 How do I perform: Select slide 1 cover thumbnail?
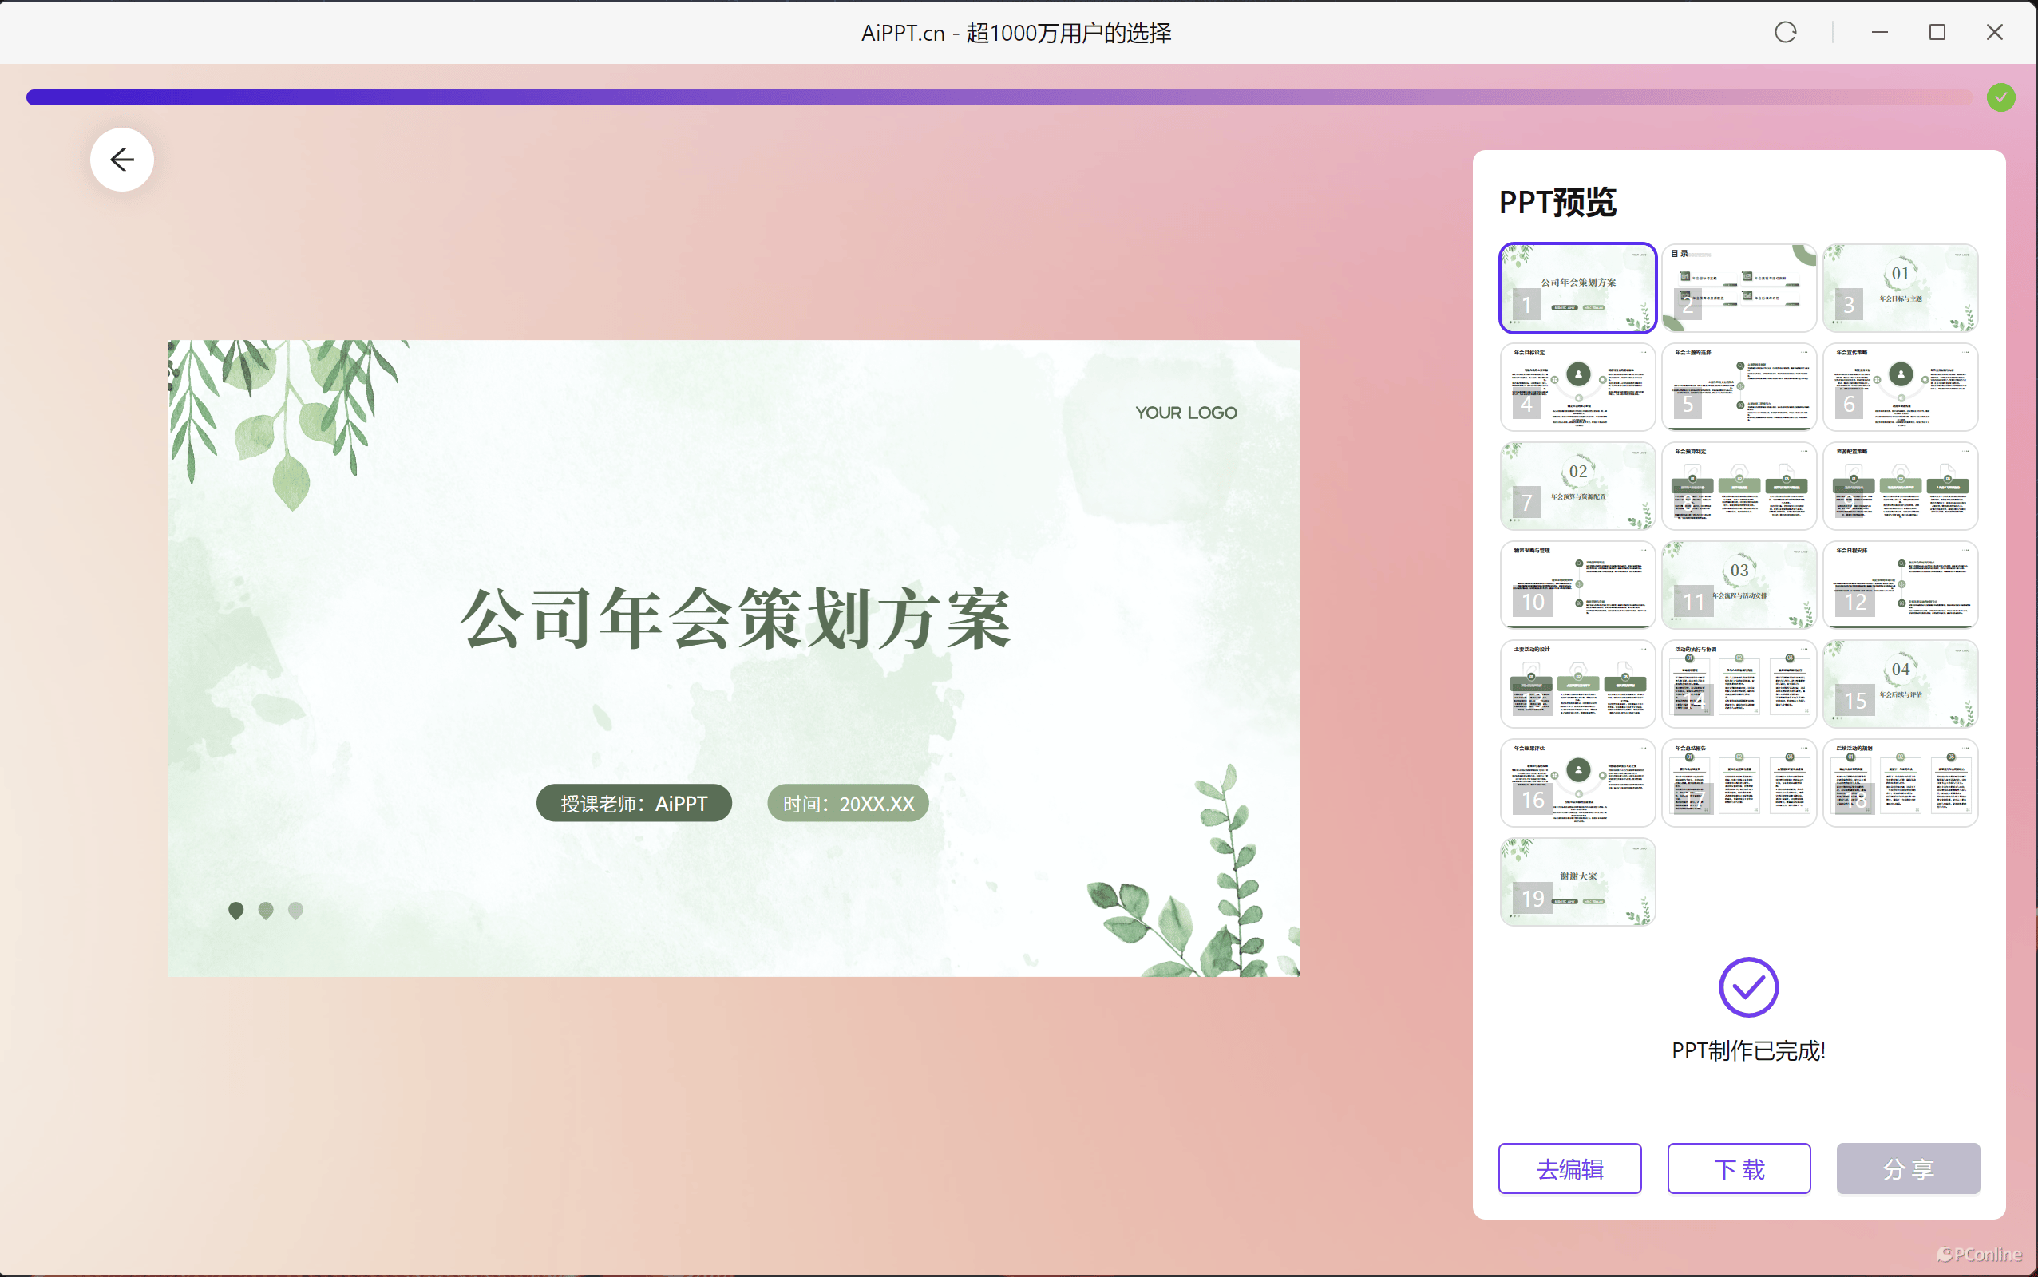tap(1577, 288)
